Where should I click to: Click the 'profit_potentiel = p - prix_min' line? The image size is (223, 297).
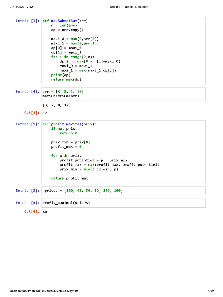pyautogui.click(x=93, y=160)
